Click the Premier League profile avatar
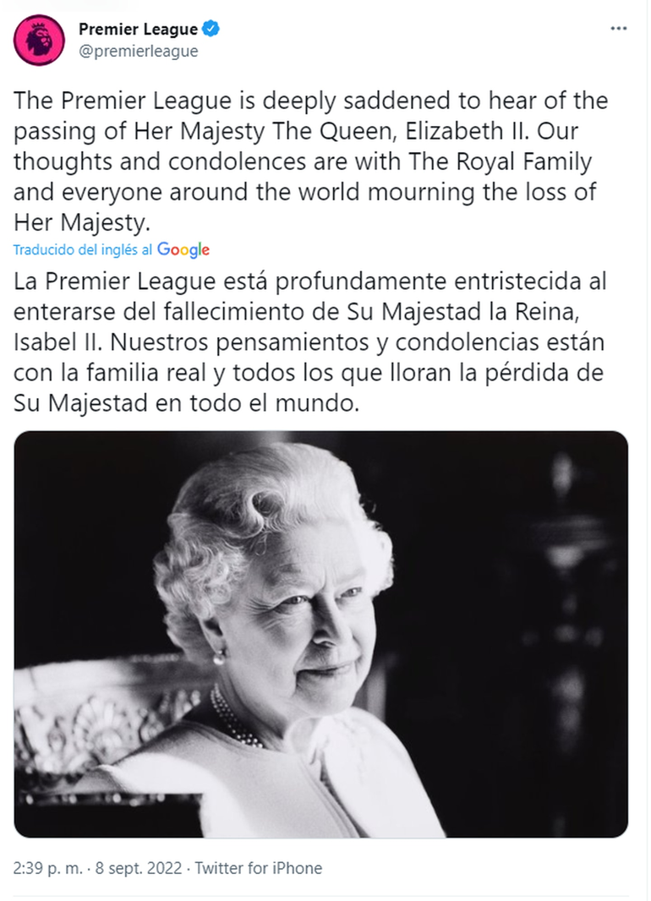The image size is (651, 901). (38, 40)
